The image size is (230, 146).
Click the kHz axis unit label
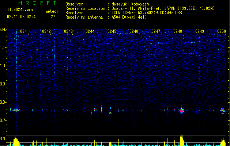click(x=3, y=30)
